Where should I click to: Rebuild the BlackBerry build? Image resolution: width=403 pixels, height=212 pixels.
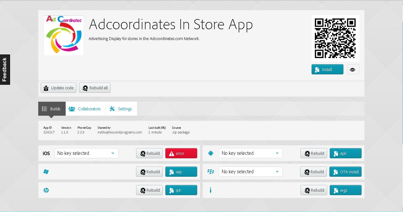click(x=313, y=172)
